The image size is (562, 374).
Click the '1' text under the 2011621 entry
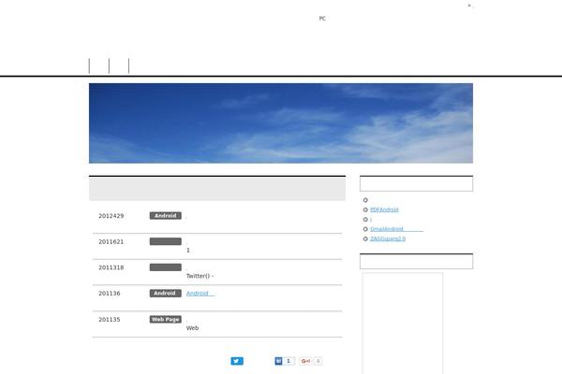[x=188, y=251]
